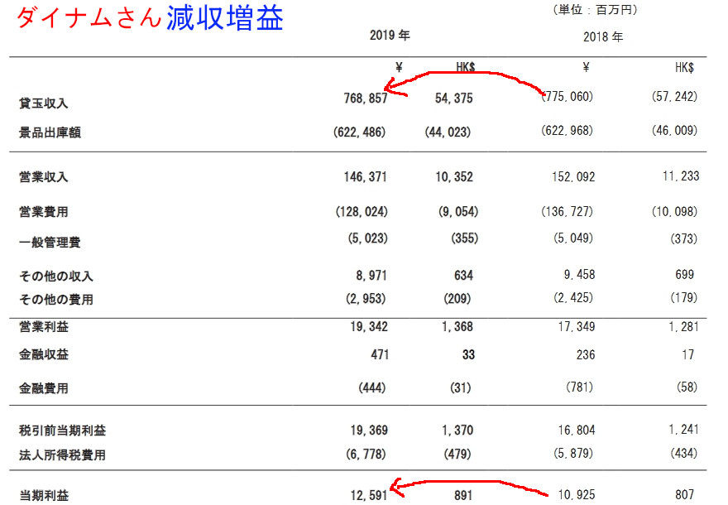Select the value 19,342

point(369,327)
